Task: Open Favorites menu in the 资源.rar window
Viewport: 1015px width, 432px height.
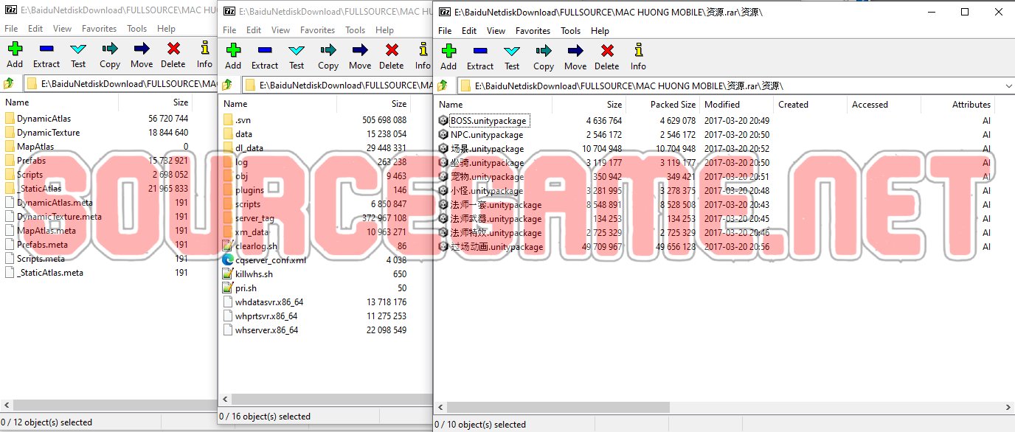Action: coord(533,31)
